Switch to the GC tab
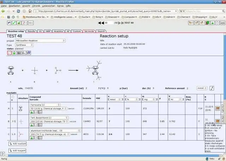The height and width of the screenshot is (161, 226). coord(41,31)
